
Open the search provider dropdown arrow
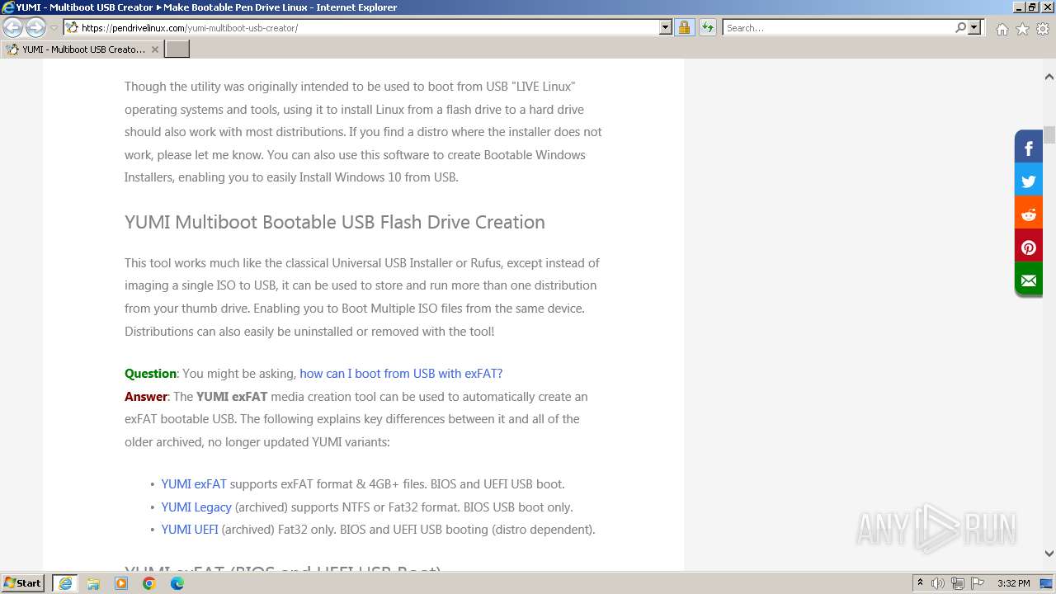point(974,27)
